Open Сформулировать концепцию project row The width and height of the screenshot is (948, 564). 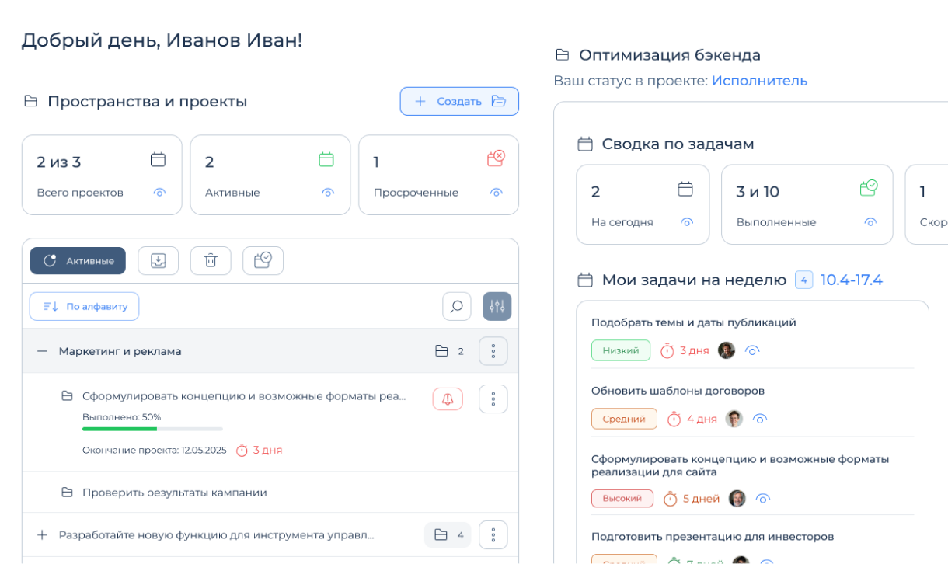(244, 396)
